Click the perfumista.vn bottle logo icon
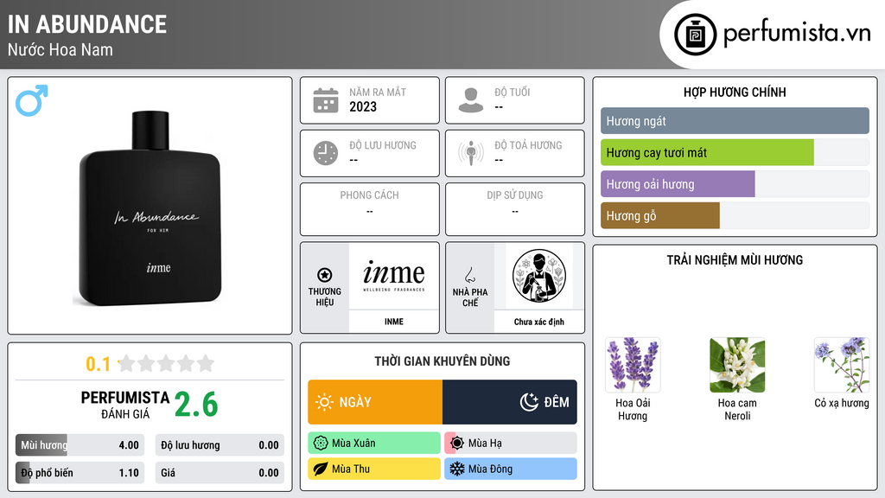This screenshot has height=498, width=885. click(696, 35)
